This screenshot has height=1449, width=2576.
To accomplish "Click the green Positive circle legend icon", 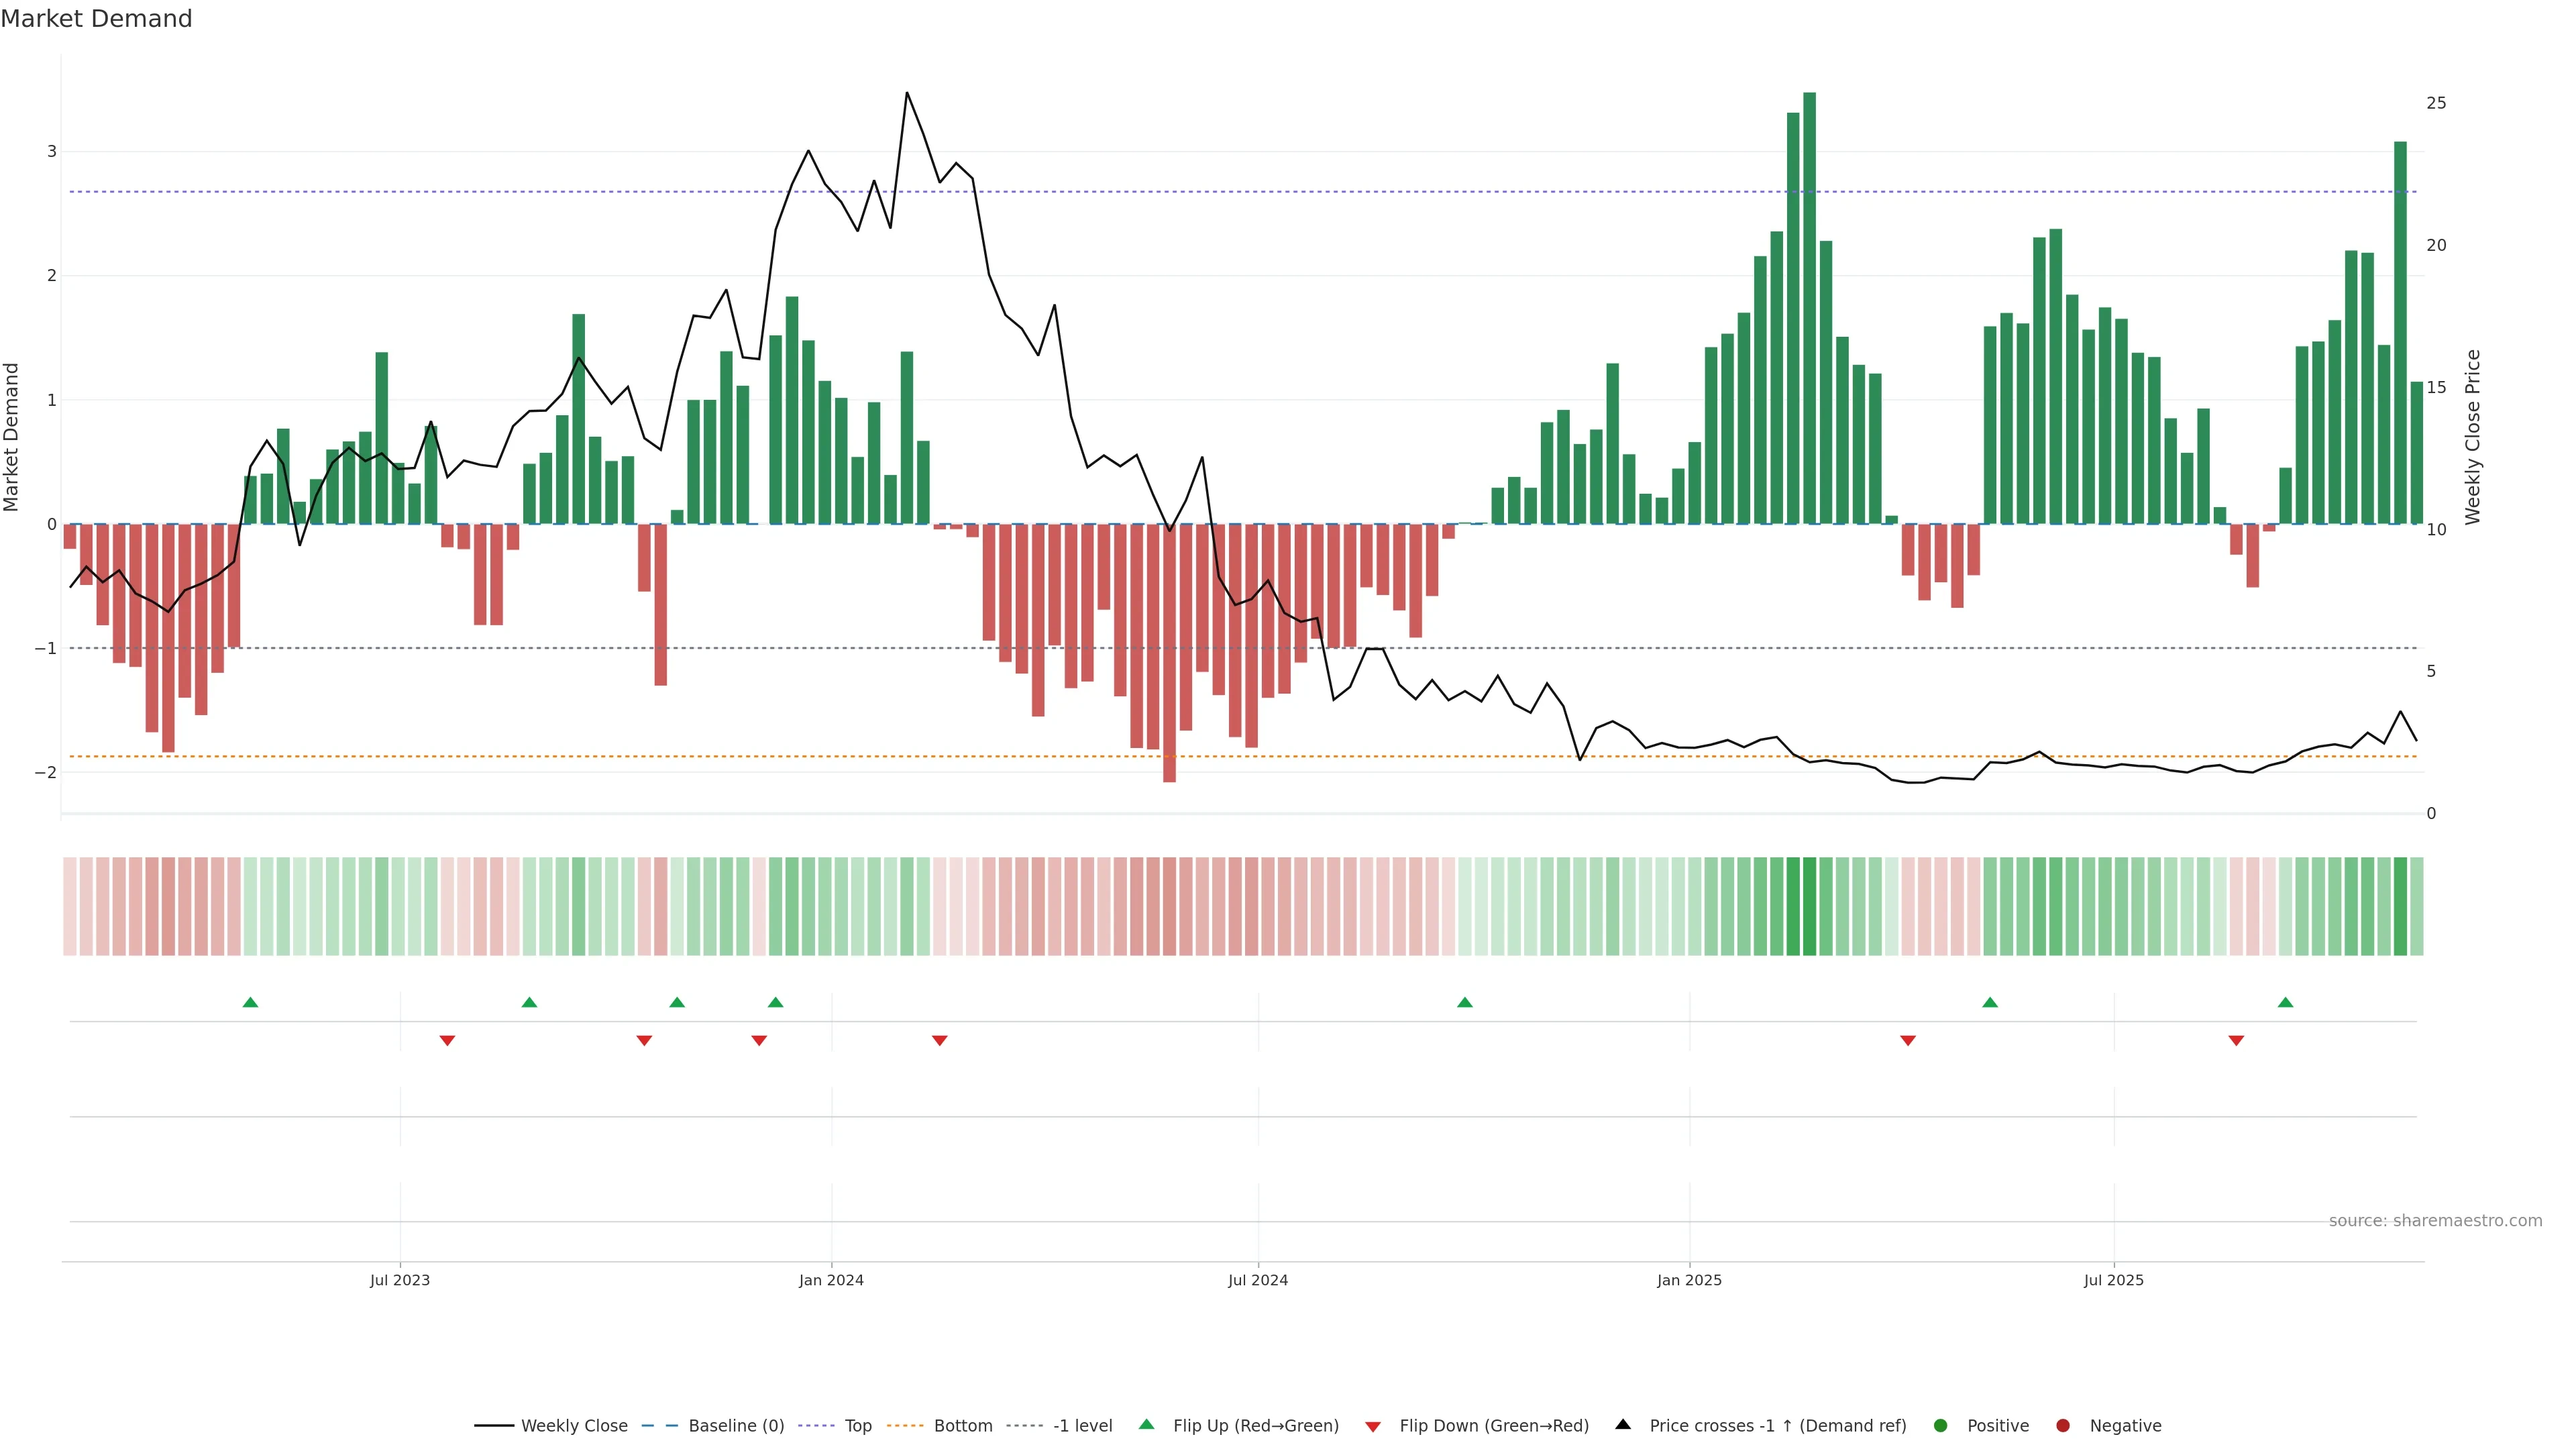I will tap(1941, 1425).
